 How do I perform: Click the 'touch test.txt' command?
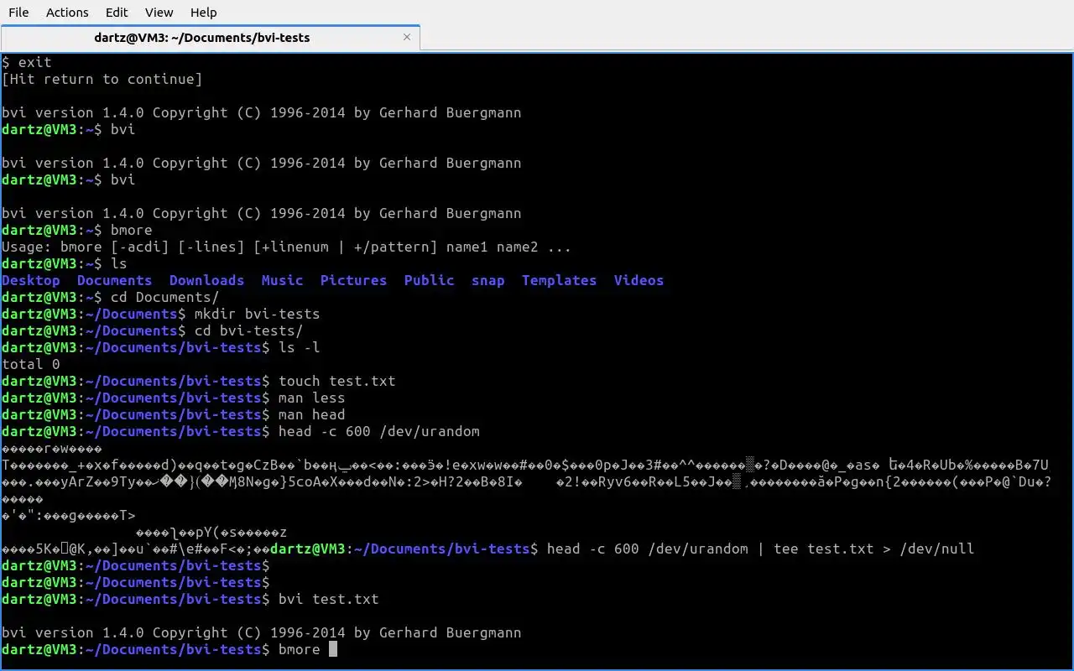click(337, 381)
